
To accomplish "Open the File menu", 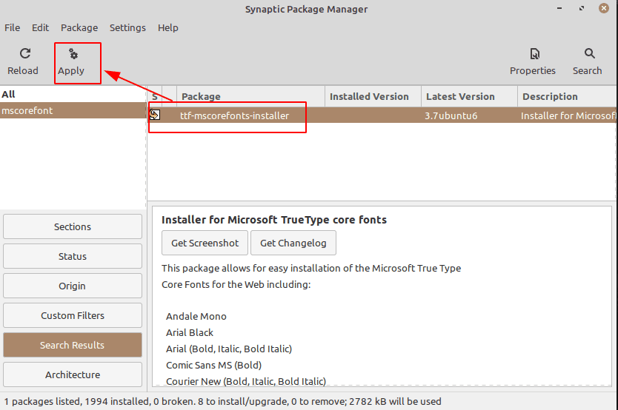I will coord(12,28).
